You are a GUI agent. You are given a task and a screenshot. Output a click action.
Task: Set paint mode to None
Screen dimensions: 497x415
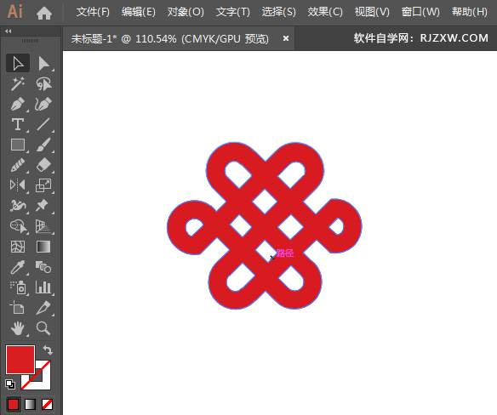tap(47, 405)
